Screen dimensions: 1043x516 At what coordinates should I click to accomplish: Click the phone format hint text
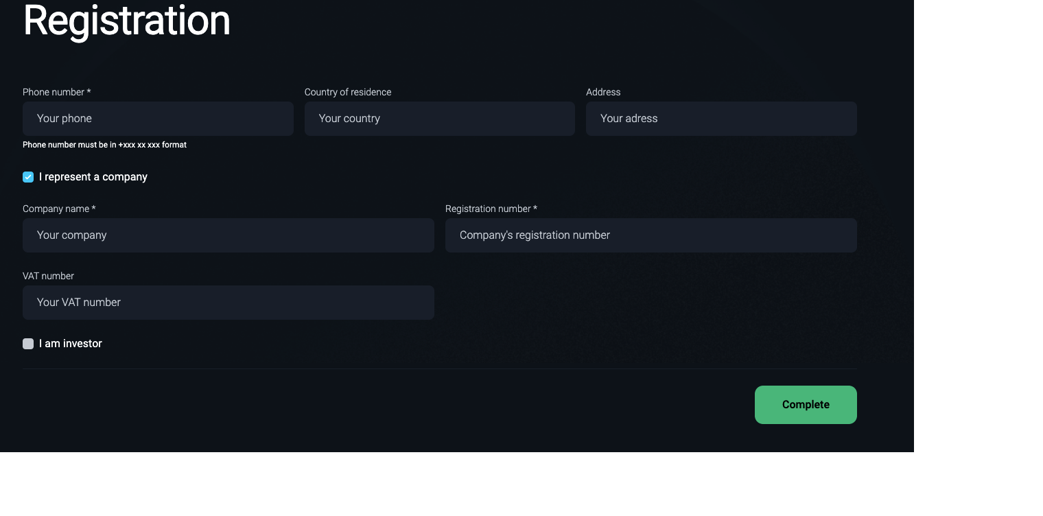click(104, 145)
